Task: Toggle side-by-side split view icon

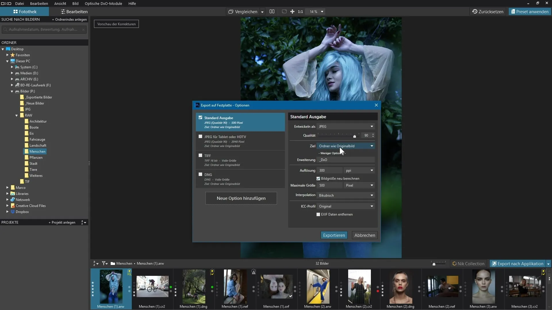Action: tap(272, 11)
